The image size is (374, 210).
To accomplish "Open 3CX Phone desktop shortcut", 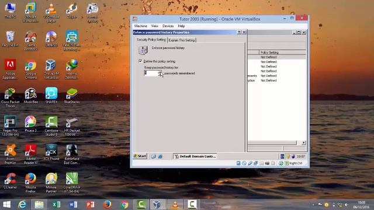I will tap(51, 153).
